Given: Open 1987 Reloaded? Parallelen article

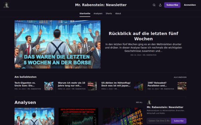Looking at the screenshot, I should coord(157,84).
